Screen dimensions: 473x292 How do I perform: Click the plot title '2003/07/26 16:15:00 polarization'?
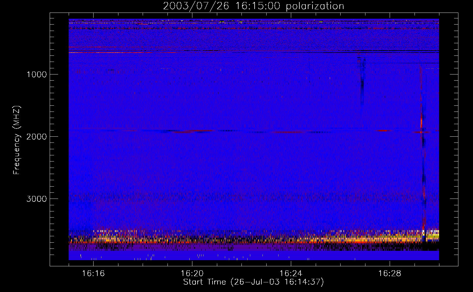pyautogui.click(x=253, y=6)
